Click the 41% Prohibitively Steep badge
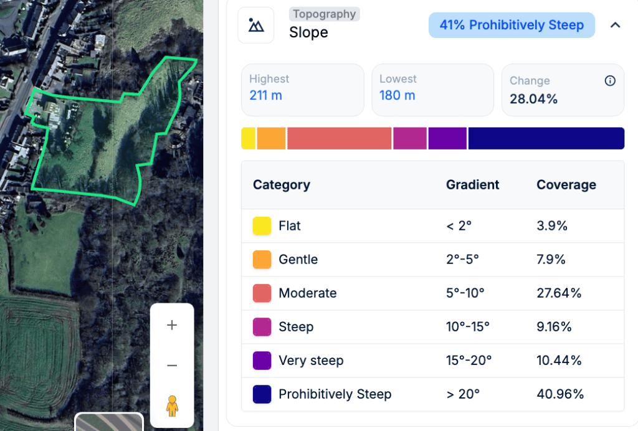The height and width of the screenshot is (431, 638). click(x=512, y=25)
